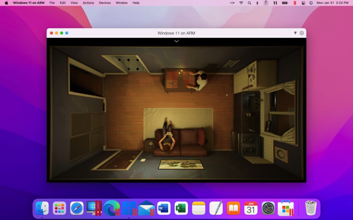353x220 pixels.
Task: Open the Actions menu
Action: (x=88, y=3)
